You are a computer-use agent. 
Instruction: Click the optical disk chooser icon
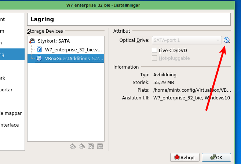pos(227,40)
